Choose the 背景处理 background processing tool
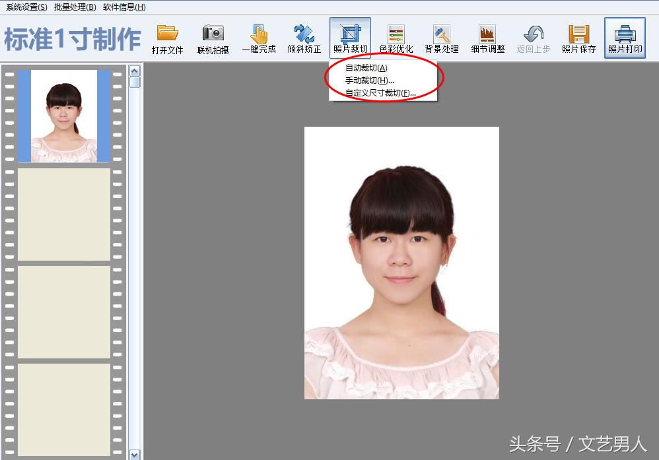This screenshot has height=460, width=659. [442, 39]
